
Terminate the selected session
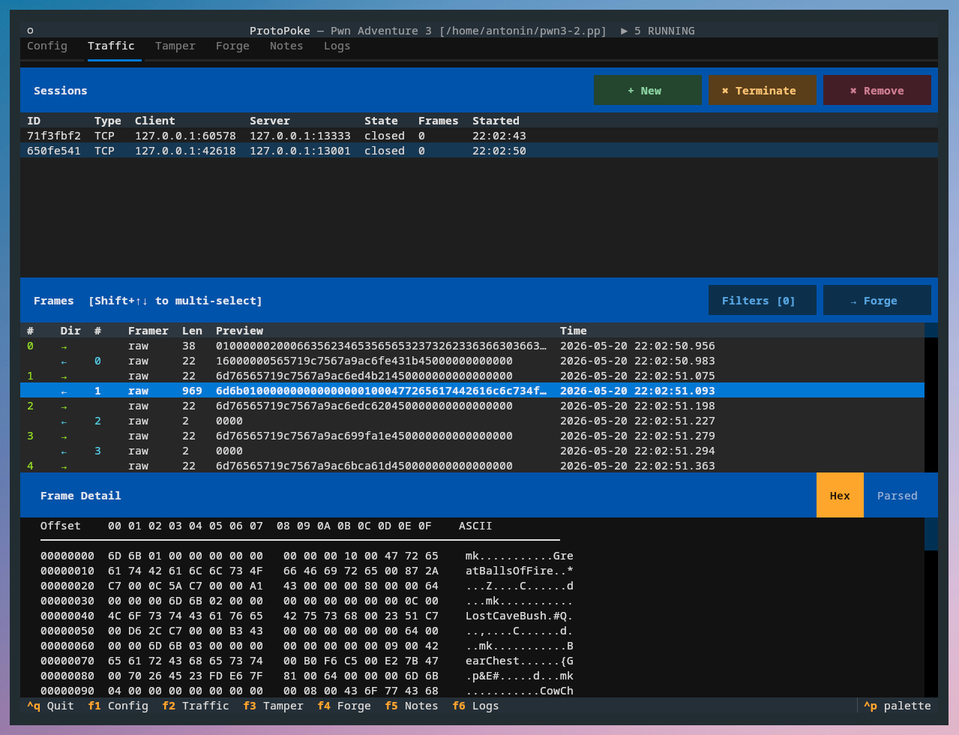pos(763,90)
